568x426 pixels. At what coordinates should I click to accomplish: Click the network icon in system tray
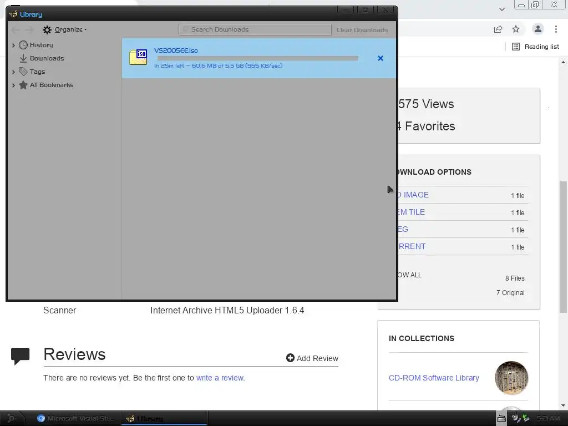(525, 418)
